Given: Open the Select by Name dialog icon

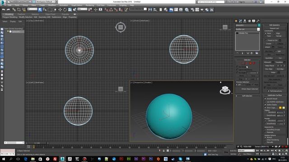Looking at the screenshot, I should [x=45, y=9].
